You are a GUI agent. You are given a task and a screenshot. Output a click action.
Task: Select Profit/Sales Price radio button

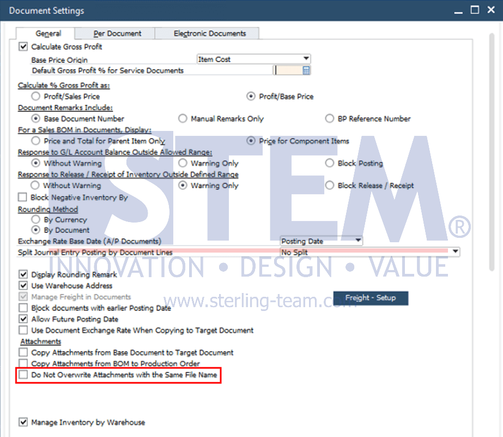35,96
